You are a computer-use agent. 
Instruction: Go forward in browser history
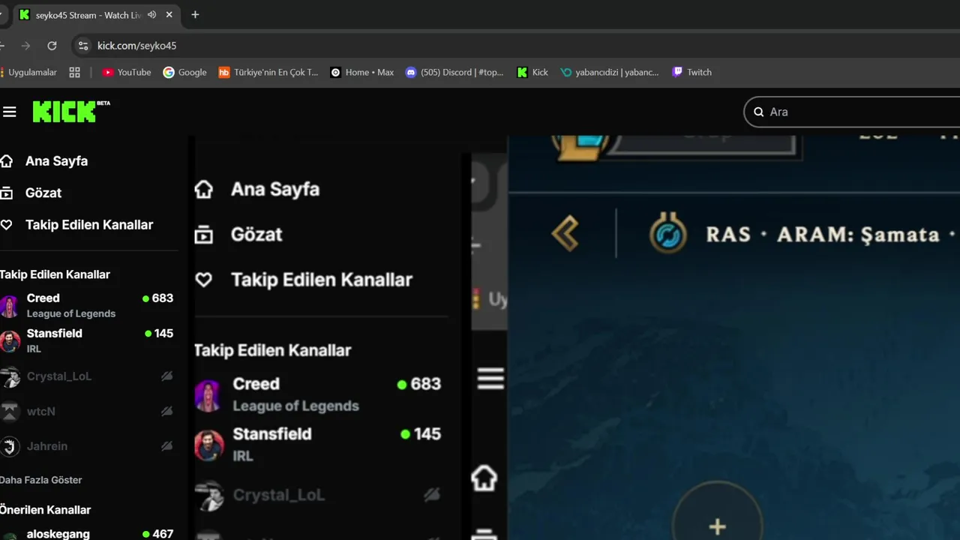[x=25, y=46]
